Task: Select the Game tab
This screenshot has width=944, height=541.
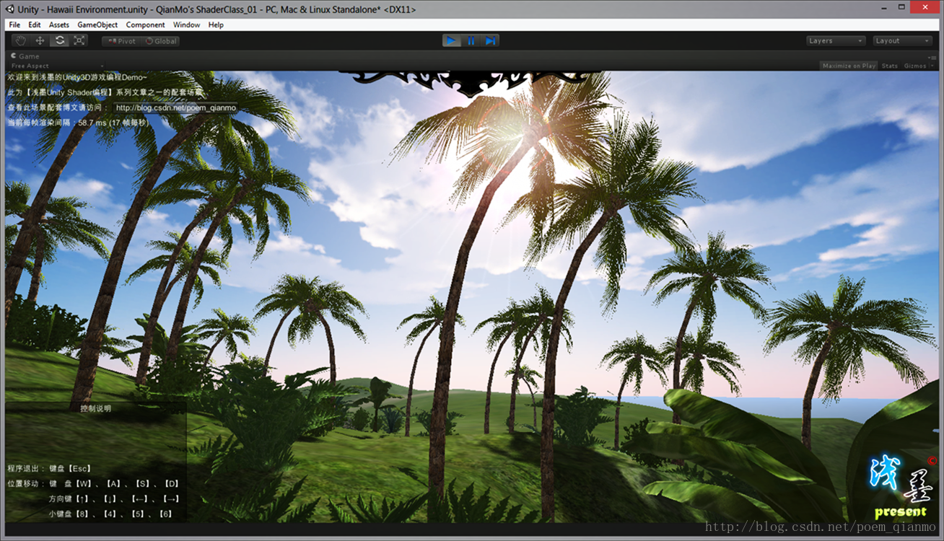Action: click(x=25, y=56)
